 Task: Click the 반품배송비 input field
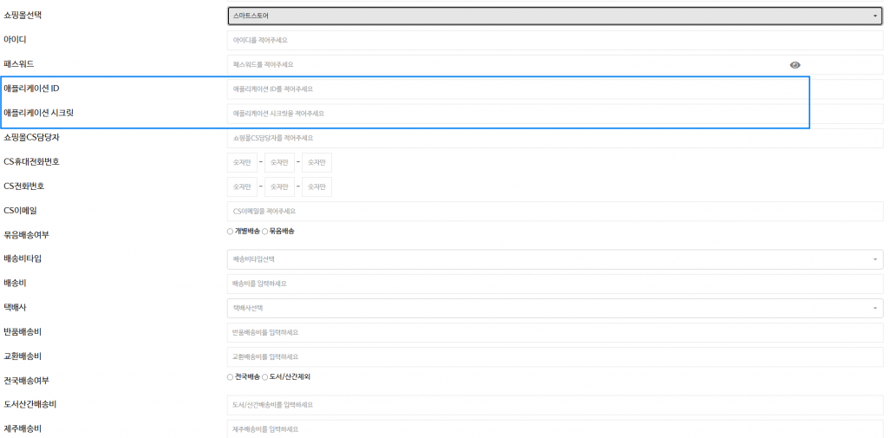point(555,332)
